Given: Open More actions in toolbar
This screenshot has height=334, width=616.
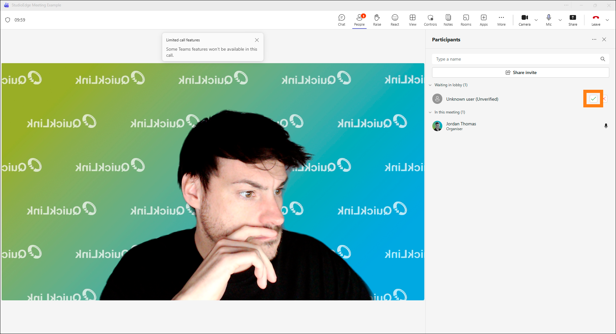Looking at the screenshot, I should [502, 20].
